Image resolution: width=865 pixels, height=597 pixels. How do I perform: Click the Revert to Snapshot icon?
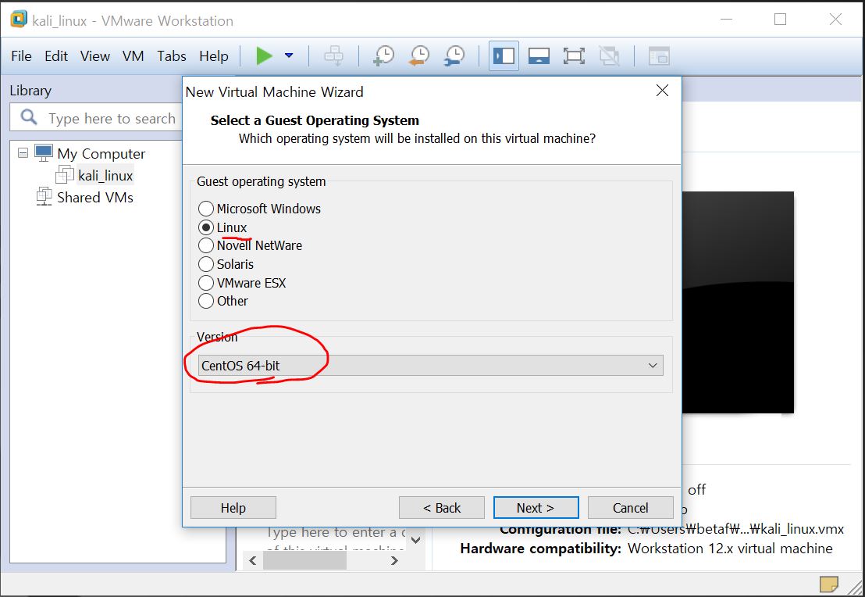tap(419, 55)
